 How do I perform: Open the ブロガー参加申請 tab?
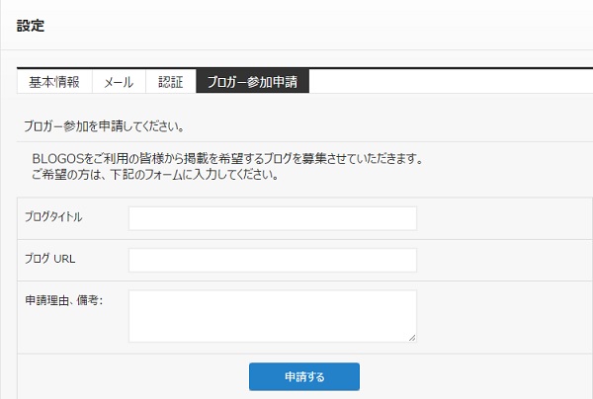coord(252,82)
